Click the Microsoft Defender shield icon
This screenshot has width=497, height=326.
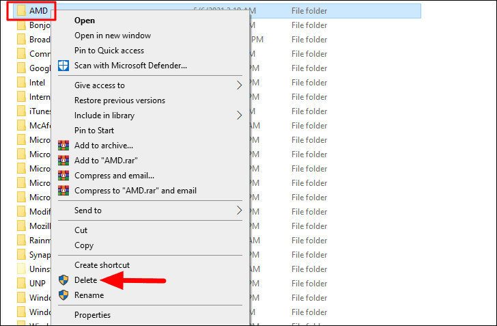[63, 66]
